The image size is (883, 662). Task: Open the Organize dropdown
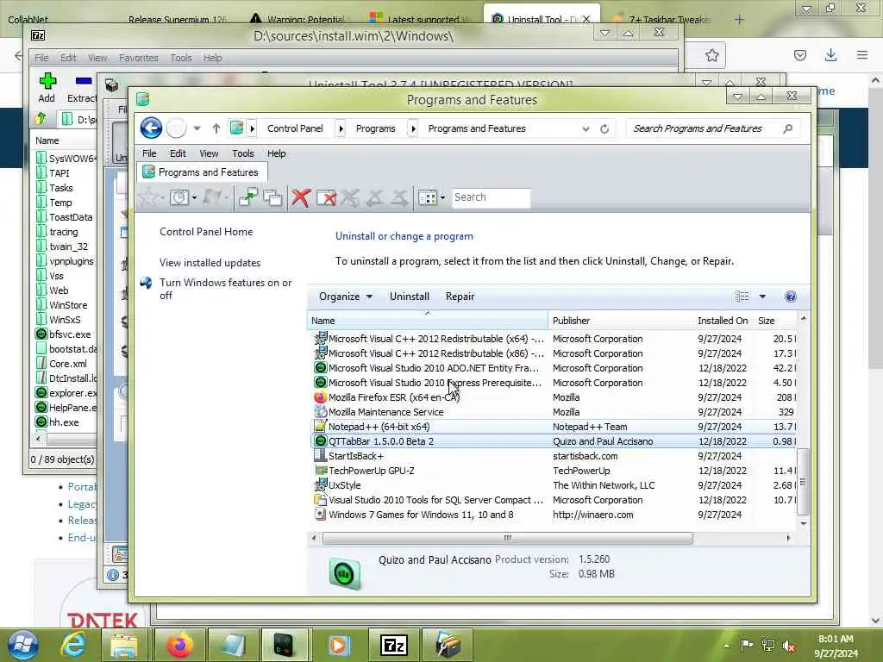point(345,297)
